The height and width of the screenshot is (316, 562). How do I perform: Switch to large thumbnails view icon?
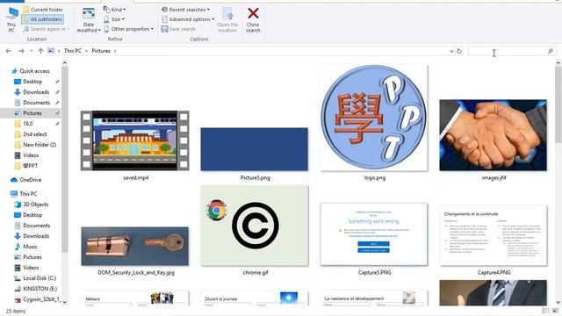coord(556,311)
